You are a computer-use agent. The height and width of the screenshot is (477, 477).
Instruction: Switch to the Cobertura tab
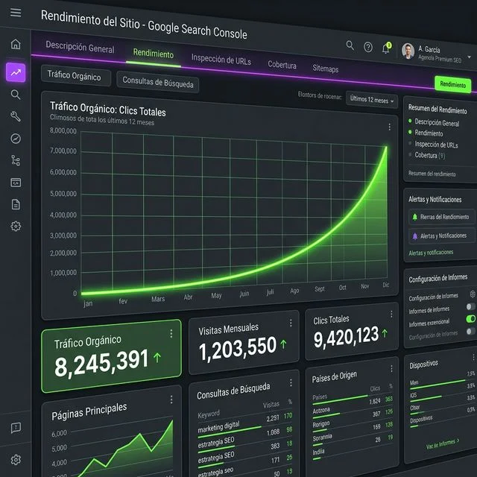pos(282,64)
